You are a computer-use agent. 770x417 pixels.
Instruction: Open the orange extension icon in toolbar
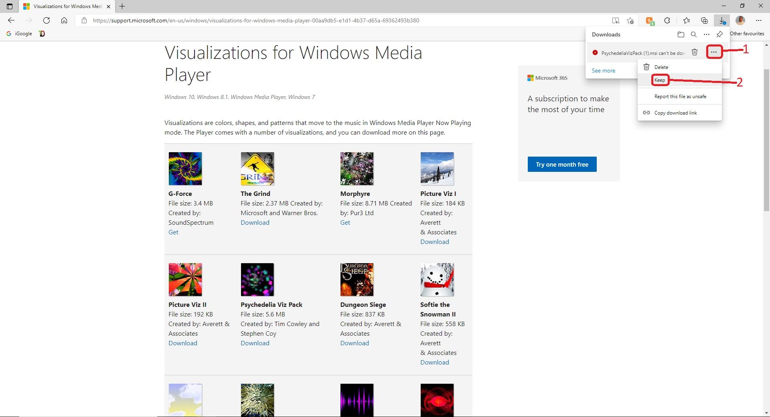coord(650,21)
